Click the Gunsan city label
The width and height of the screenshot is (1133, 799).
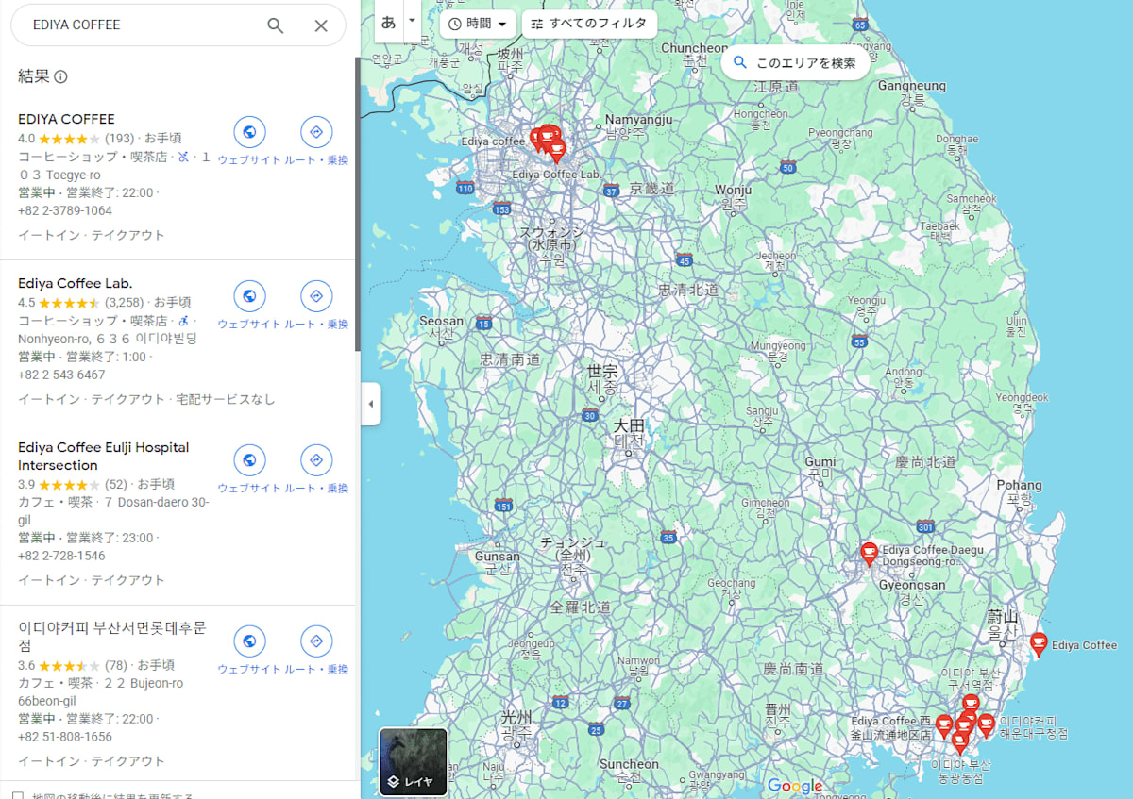pos(497,557)
